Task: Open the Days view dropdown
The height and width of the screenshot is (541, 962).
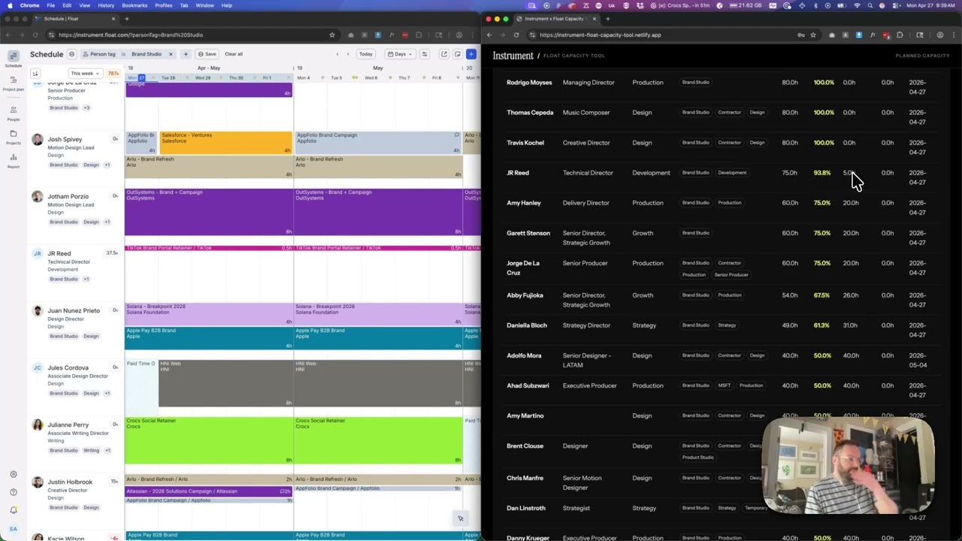Action: coord(401,54)
